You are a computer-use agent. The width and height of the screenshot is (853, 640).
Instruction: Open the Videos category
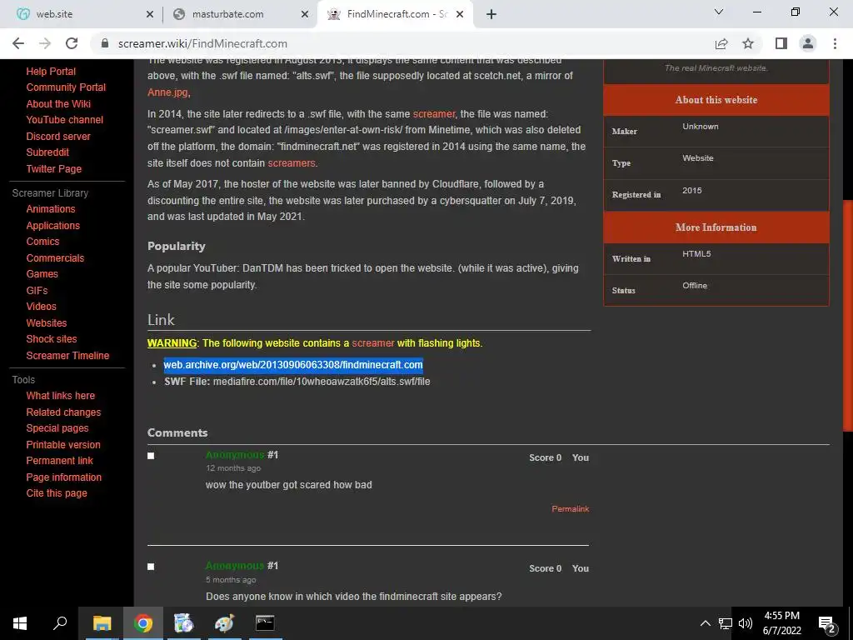point(42,307)
